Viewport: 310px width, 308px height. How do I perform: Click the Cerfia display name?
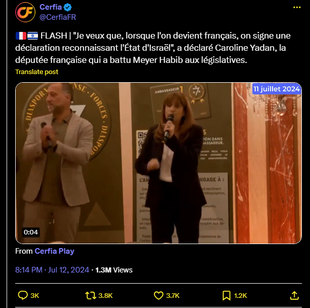(51, 7)
